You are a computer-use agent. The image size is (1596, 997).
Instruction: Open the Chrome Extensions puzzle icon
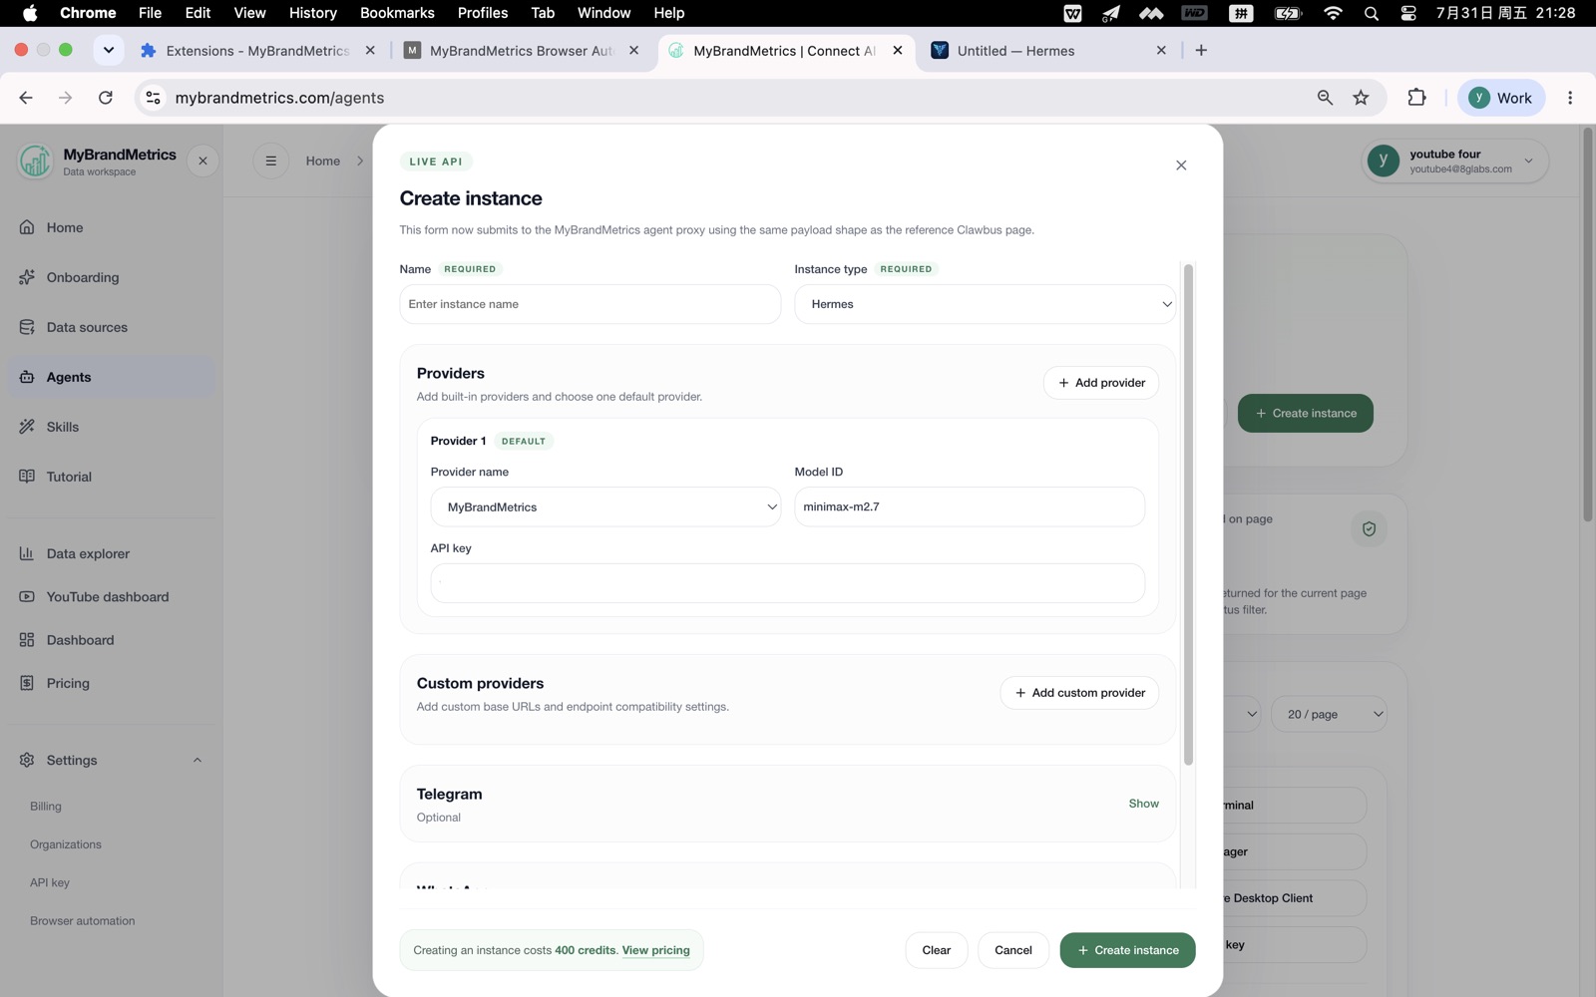point(1416,98)
